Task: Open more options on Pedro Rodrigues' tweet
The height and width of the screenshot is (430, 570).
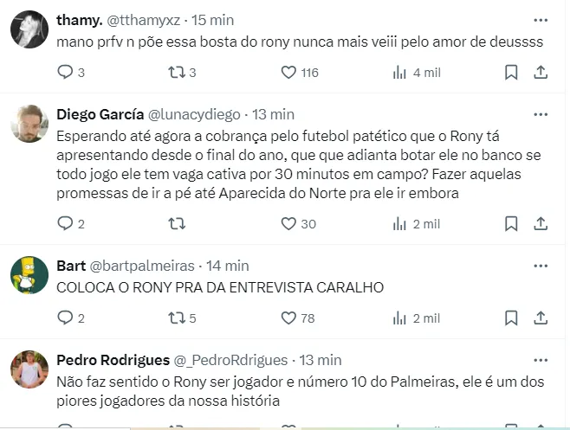Action: [x=540, y=359]
